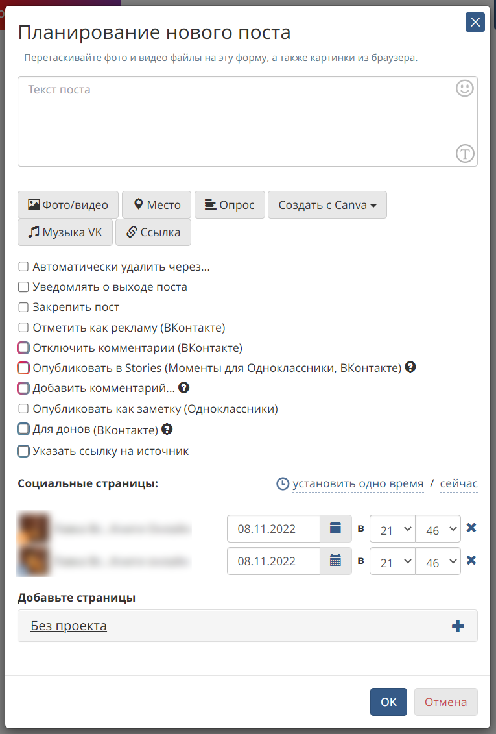Toggle 'Отключить комментарии (ВКонтакте)' checkbox

click(23, 348)
